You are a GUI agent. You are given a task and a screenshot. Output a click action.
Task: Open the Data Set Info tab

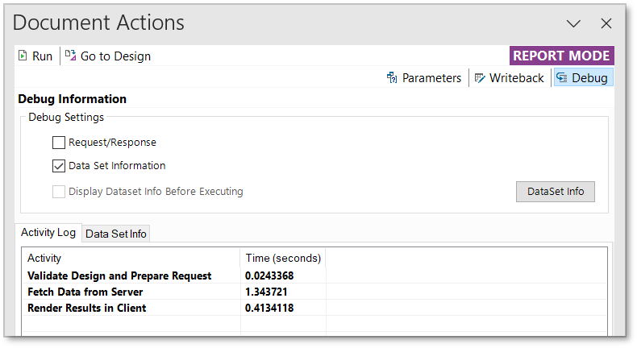tap(116, 234)
